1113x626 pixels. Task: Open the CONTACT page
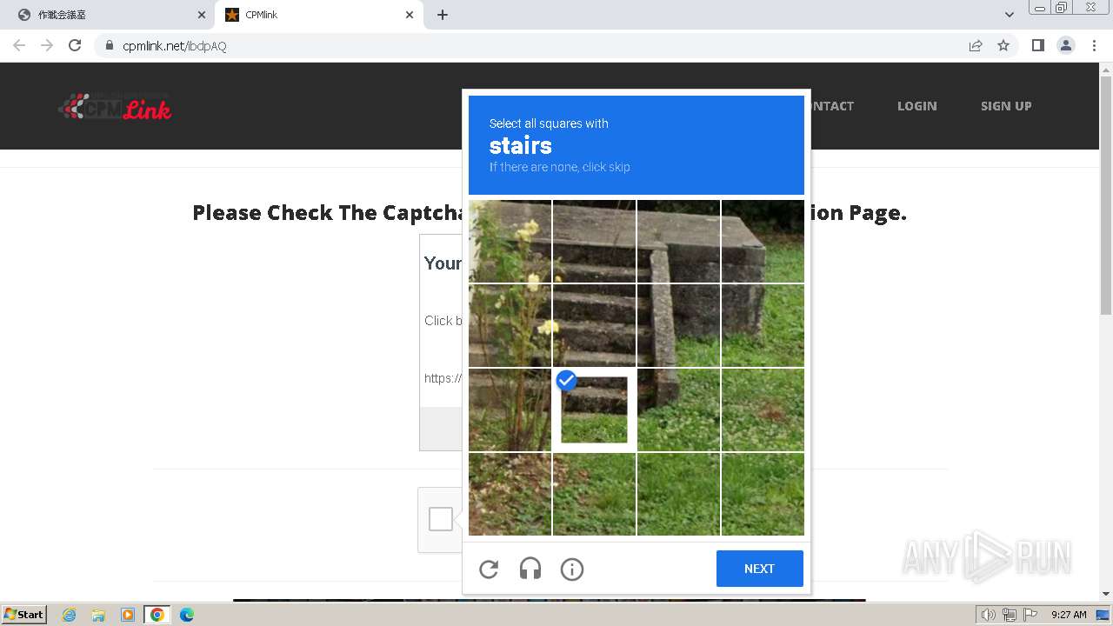(832, 106)
